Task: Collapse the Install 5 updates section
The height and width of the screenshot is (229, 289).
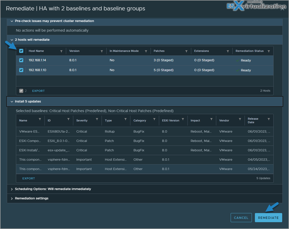Action: click(x=12, y=101)
